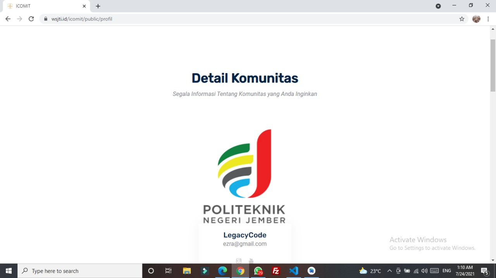Image resolution: width=496 pixels, height=278 pixels.
Task: Open the touch keyboard tray icon
Action: [x=434, y=271]
